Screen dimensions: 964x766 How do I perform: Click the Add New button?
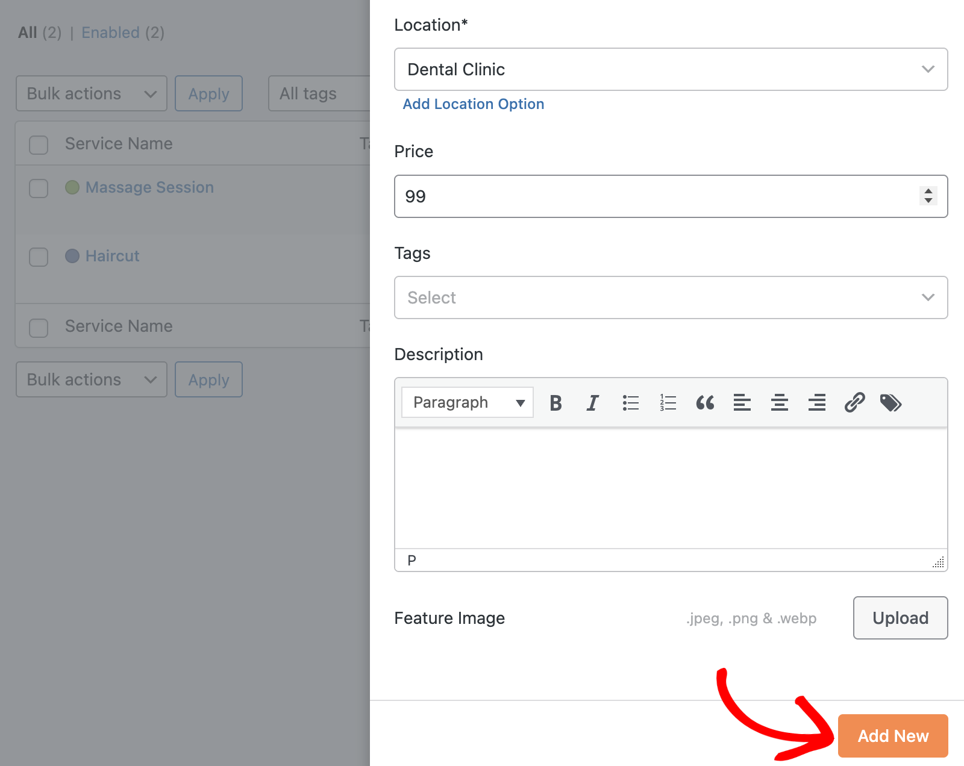click(x=892, y=735)
